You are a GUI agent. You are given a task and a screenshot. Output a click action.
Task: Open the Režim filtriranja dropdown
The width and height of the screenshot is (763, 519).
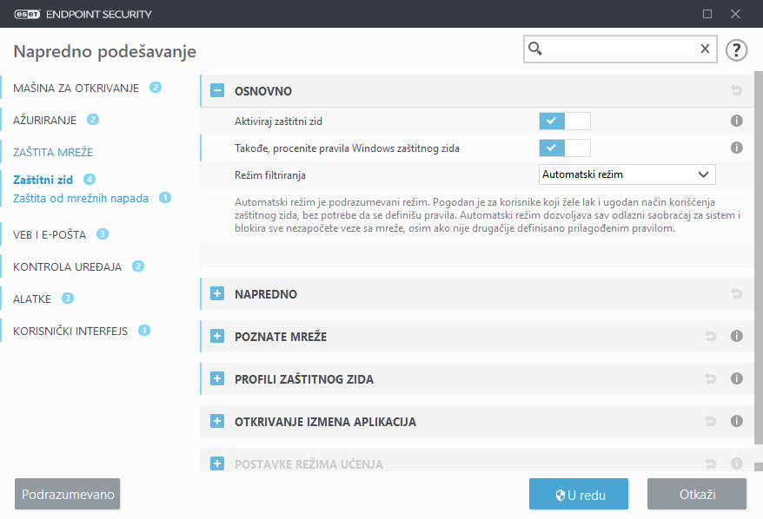[x=627, y=174]
